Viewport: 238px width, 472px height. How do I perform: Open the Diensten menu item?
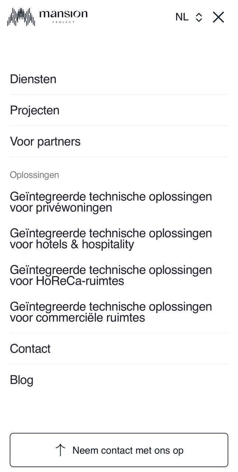[x=33, y=79]
